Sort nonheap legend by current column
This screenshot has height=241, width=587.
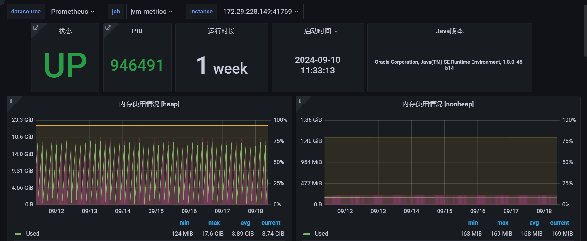point(559,223)
